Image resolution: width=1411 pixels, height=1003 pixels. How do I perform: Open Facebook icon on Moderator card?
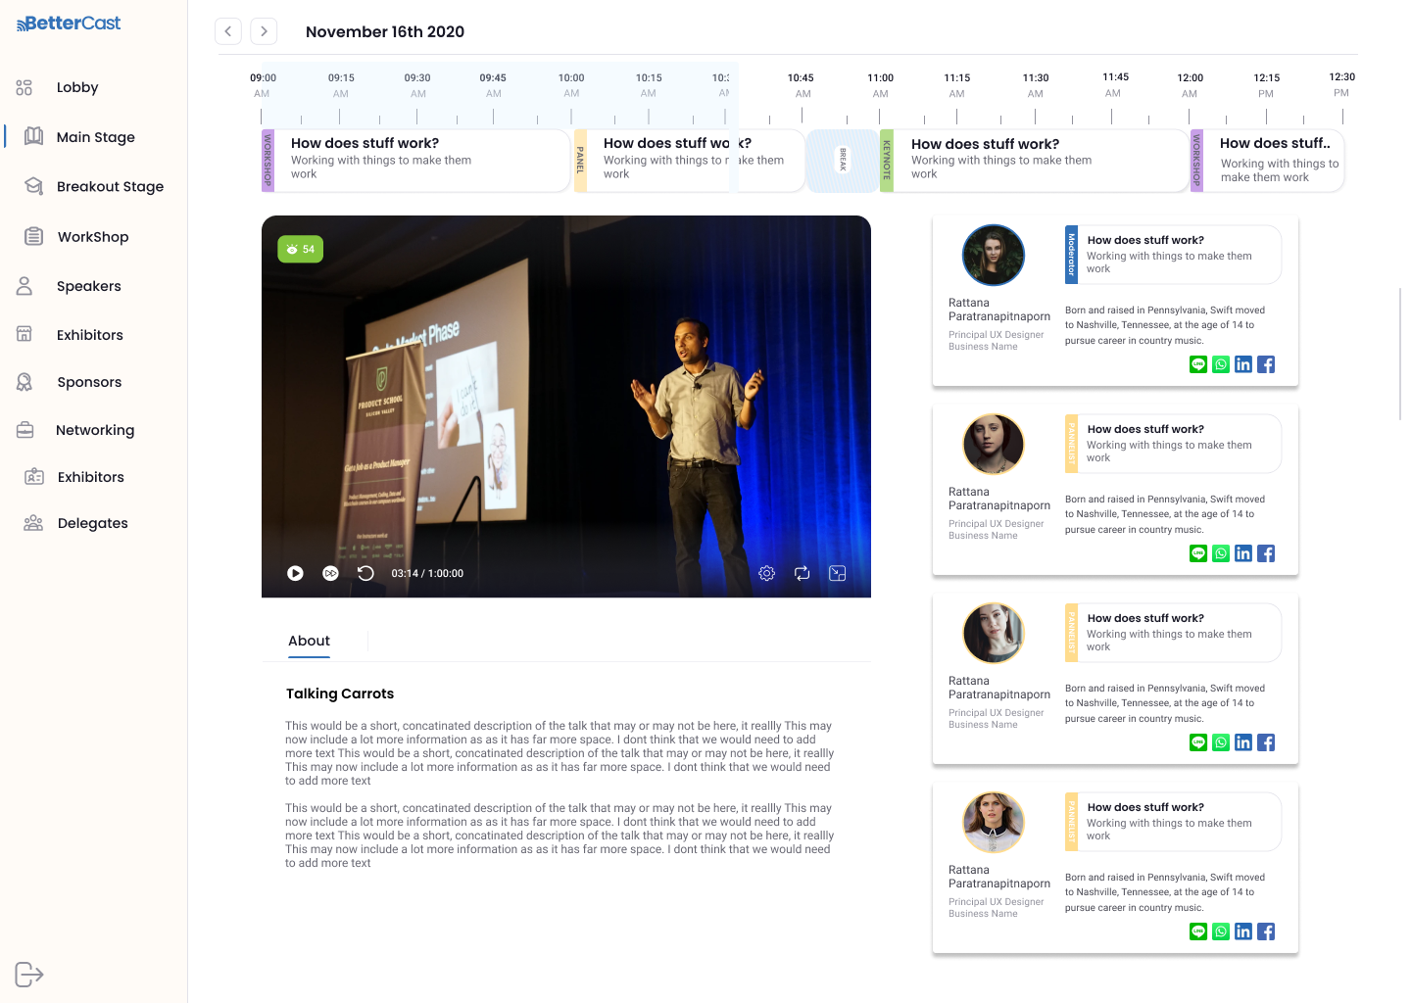point(1266,364)
